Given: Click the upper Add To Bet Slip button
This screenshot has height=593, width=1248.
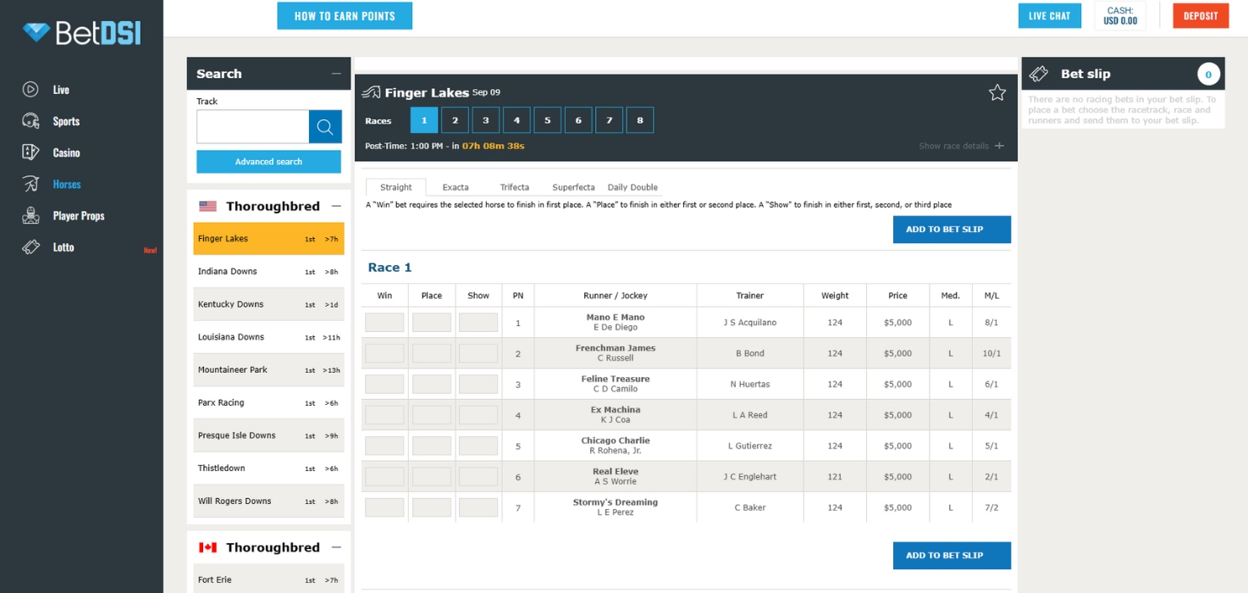Looking at the screenshot, I should tap(952, 230).
